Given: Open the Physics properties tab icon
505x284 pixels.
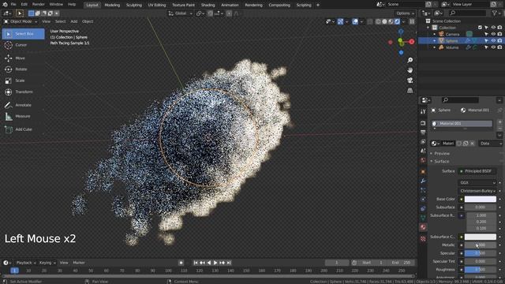Looking at the screenshot, I should coord(423,200).
